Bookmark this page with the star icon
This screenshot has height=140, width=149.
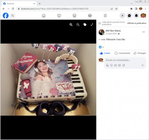coord(116,9)
